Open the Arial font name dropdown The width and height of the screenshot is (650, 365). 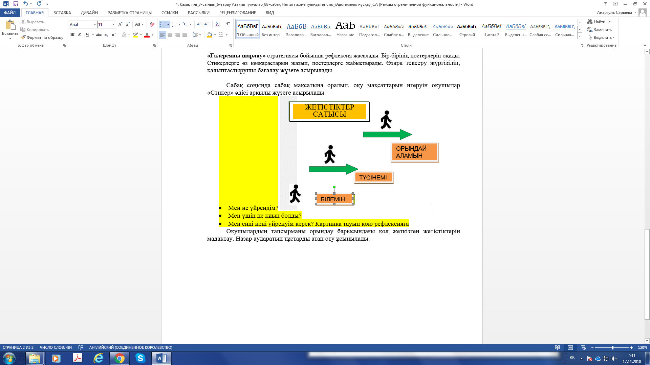tap(95, 24)
